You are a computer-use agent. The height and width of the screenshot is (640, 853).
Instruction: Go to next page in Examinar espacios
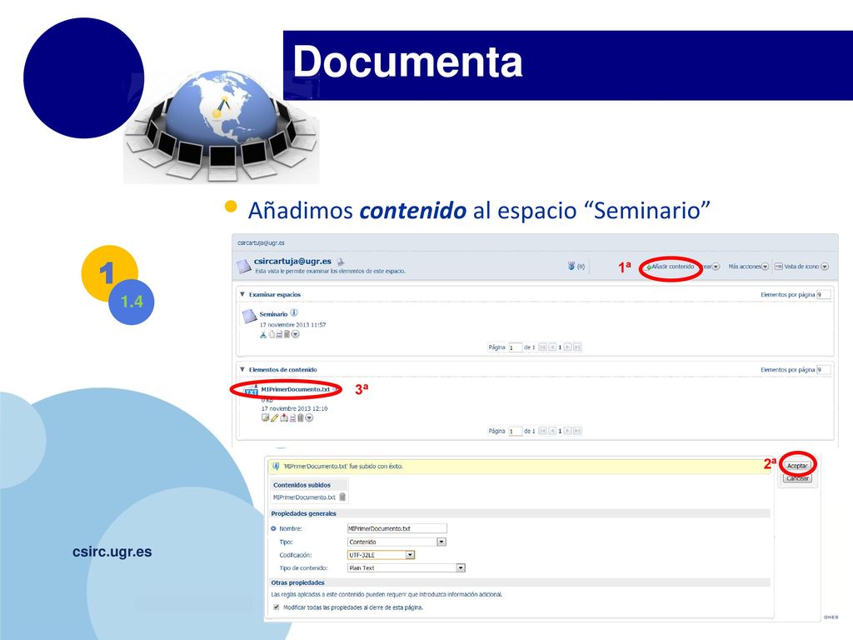(567, 347)
